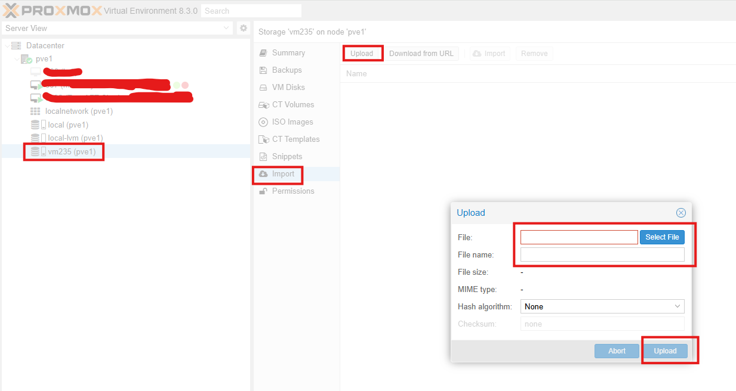Click the local-lvm storage icon
This screenshot has height=391, width=736.
38,138
